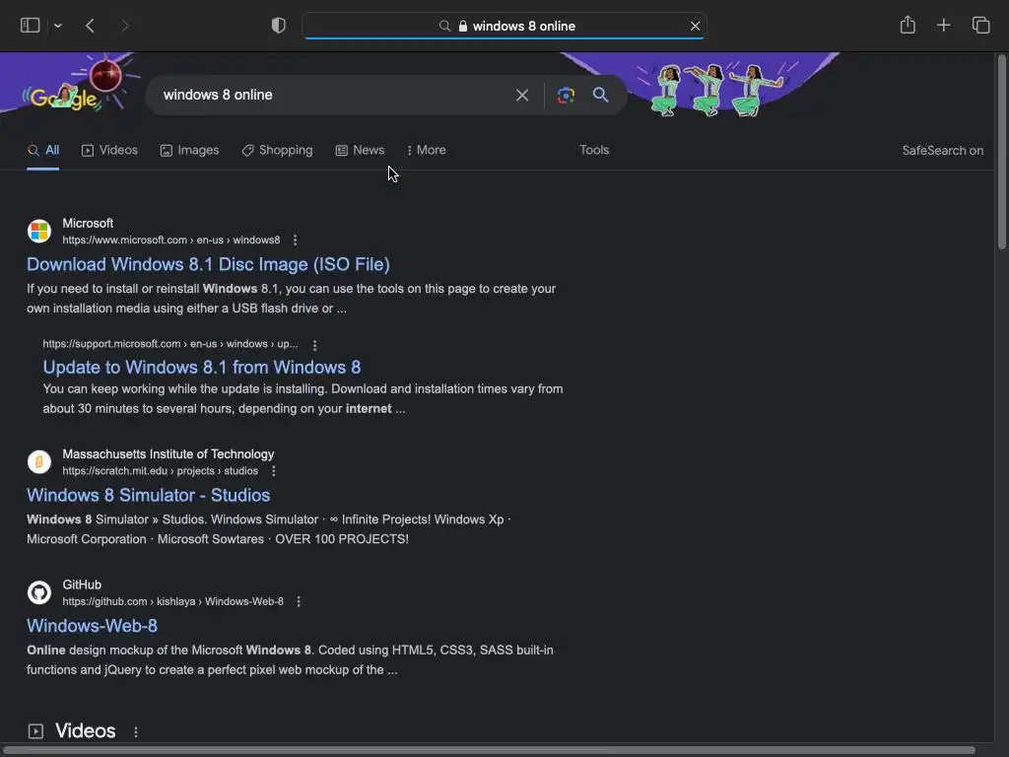
Task: Open Update to Windows 8.1 from Windows 8
Action: [201, 367]
